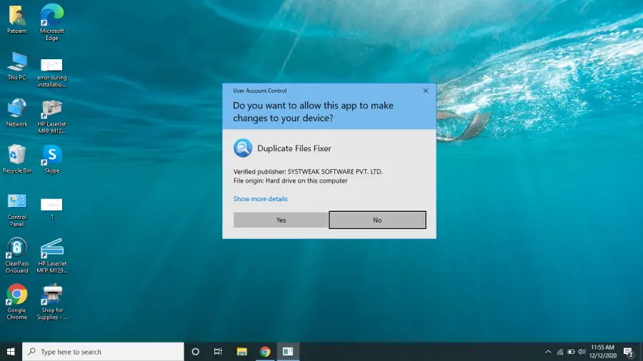Click the Duplicate Files Fixer app icon

point(243,148)
